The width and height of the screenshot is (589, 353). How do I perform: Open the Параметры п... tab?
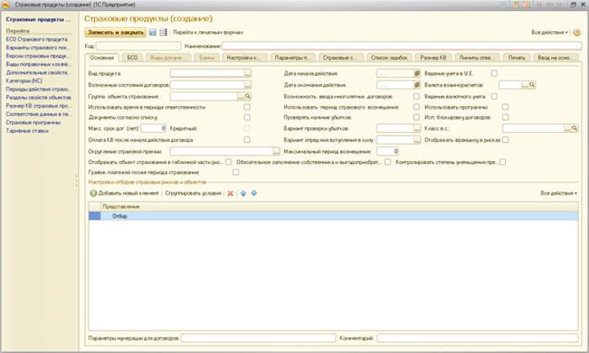[x=292, y=58]
